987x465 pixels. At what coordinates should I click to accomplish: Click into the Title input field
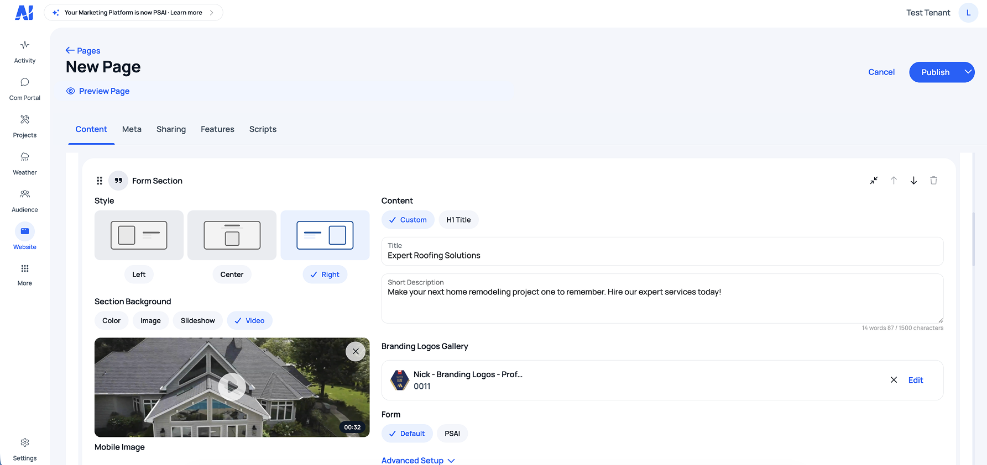[662, 251]
